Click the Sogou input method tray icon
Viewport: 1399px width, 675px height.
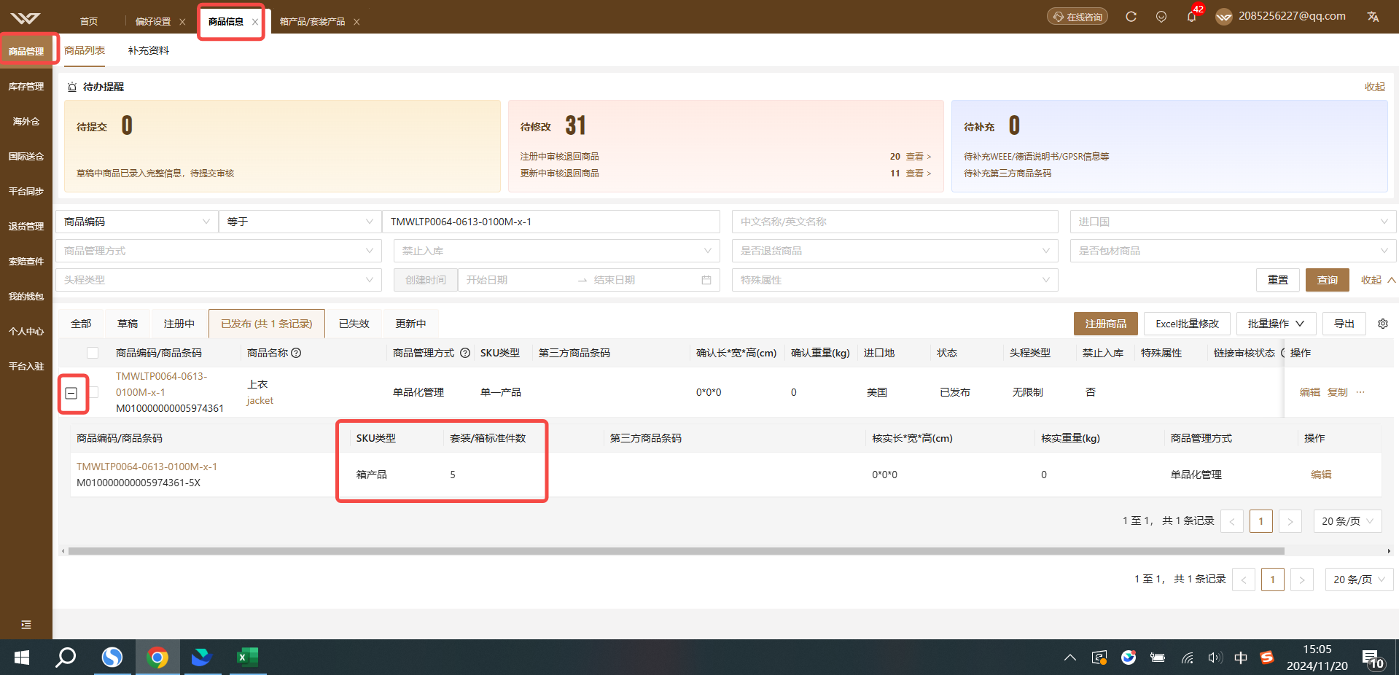tap(1267, 658)
